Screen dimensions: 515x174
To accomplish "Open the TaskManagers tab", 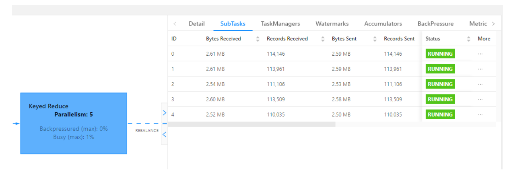I will click(280, 24).
